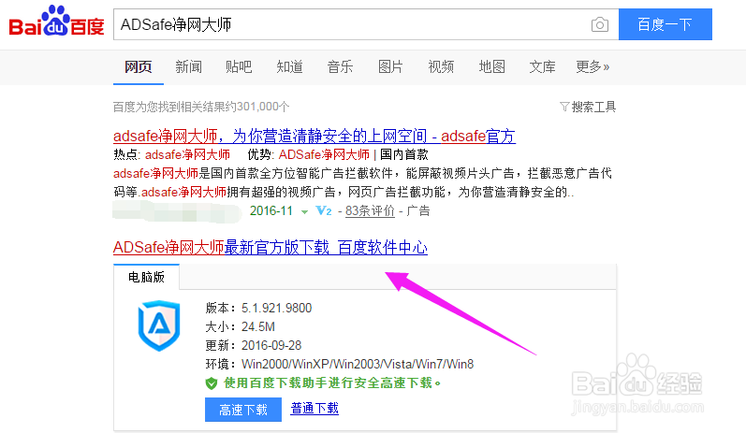Click the Baidu logo

[x=56, y=21]
